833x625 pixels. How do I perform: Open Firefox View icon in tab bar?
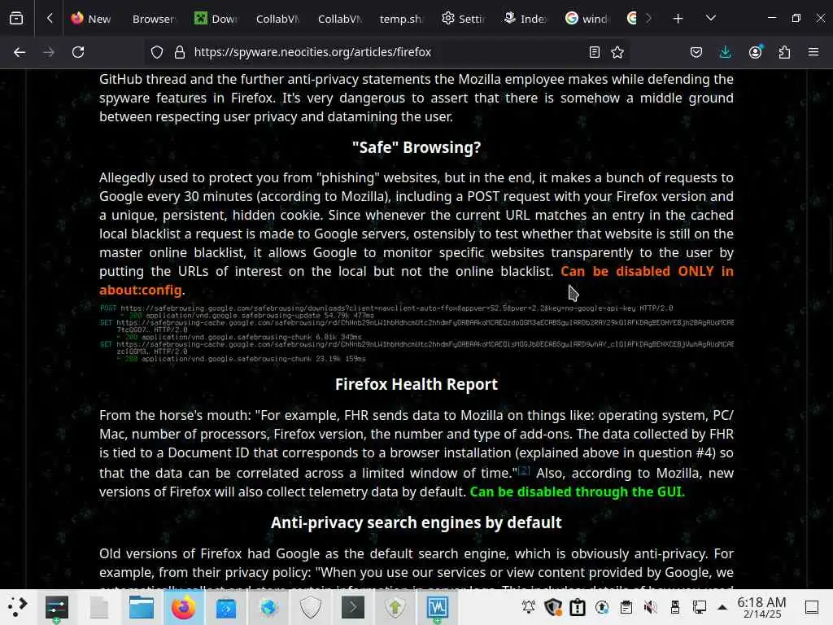[16, 19]
